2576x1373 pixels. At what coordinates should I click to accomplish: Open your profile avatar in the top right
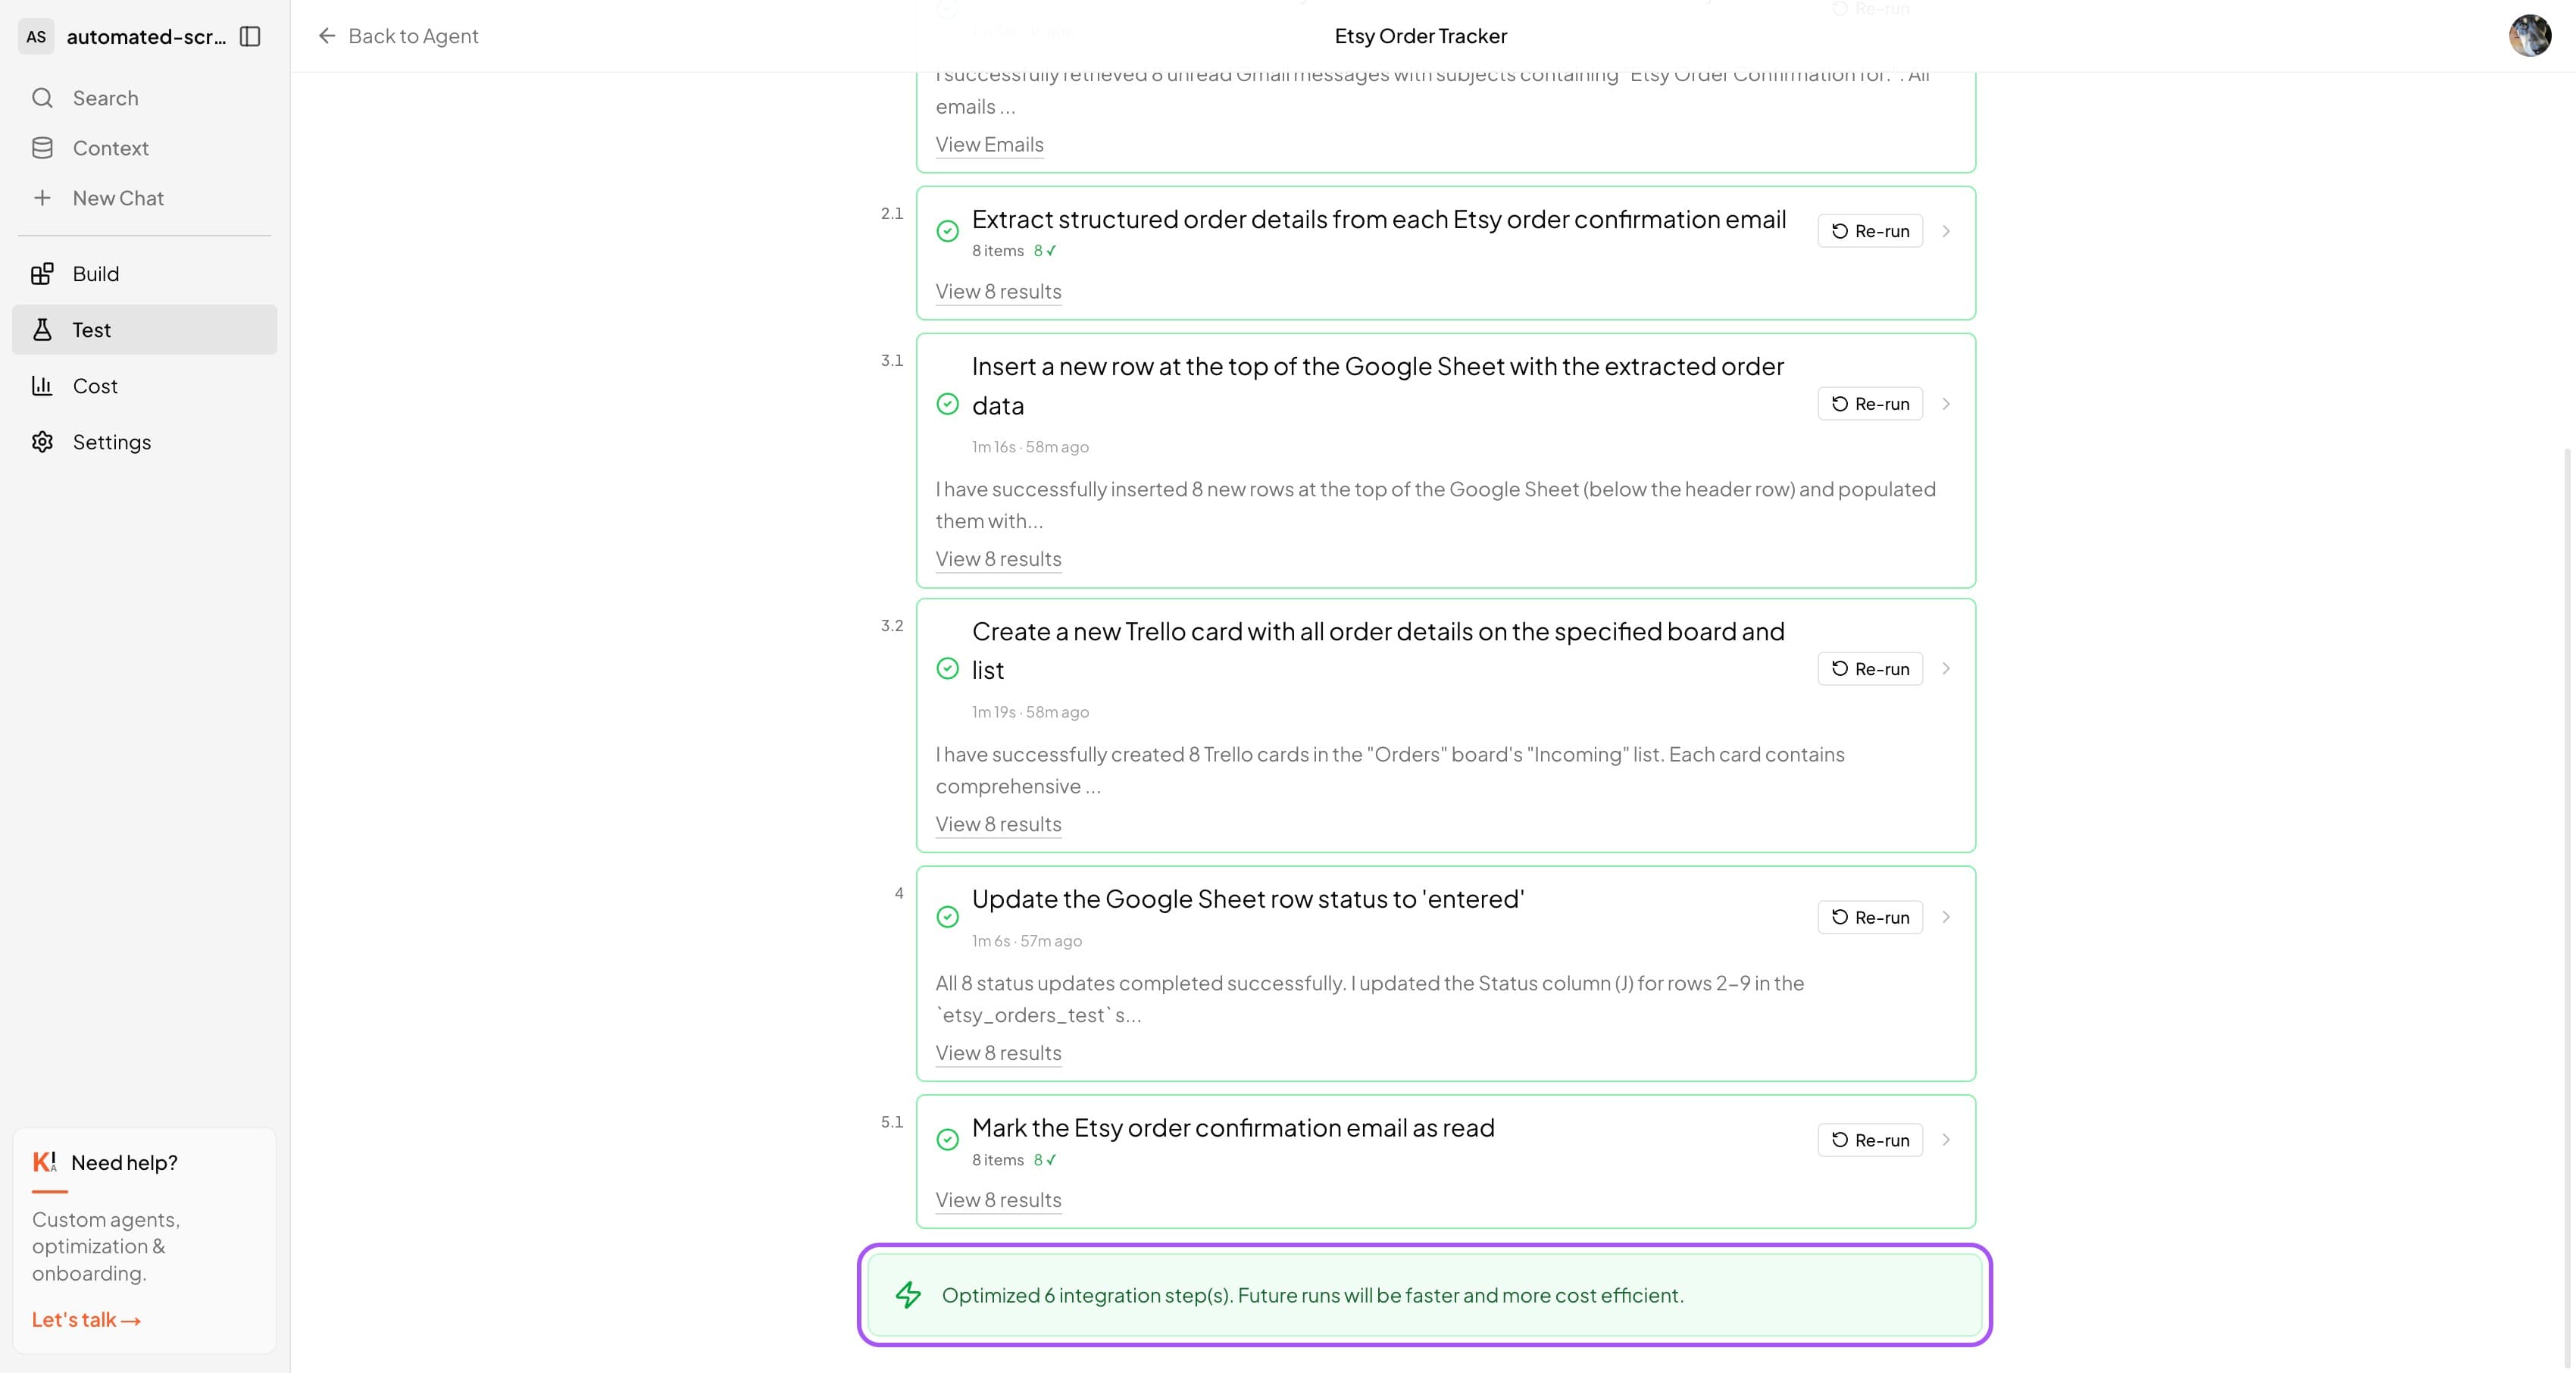click(x=2530, y=36)
